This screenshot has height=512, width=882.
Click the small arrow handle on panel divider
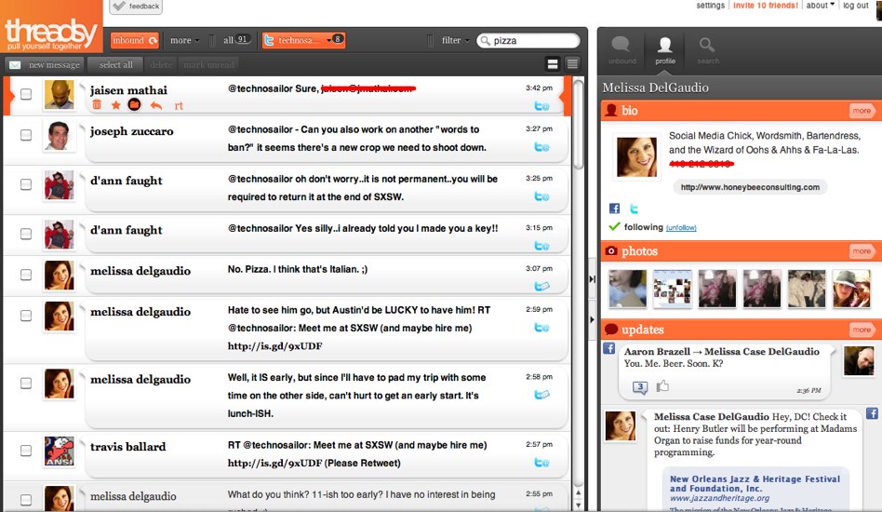point(592,319)
